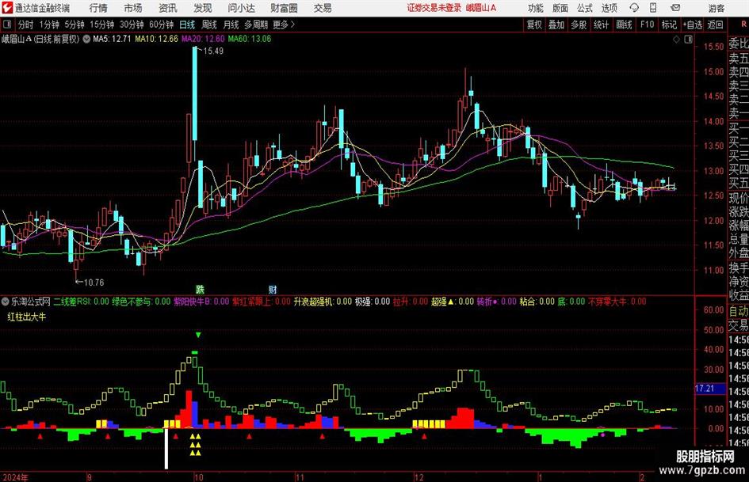
Task: Click the 红柱出大牛 indicator label
Action: click(27, 316)
